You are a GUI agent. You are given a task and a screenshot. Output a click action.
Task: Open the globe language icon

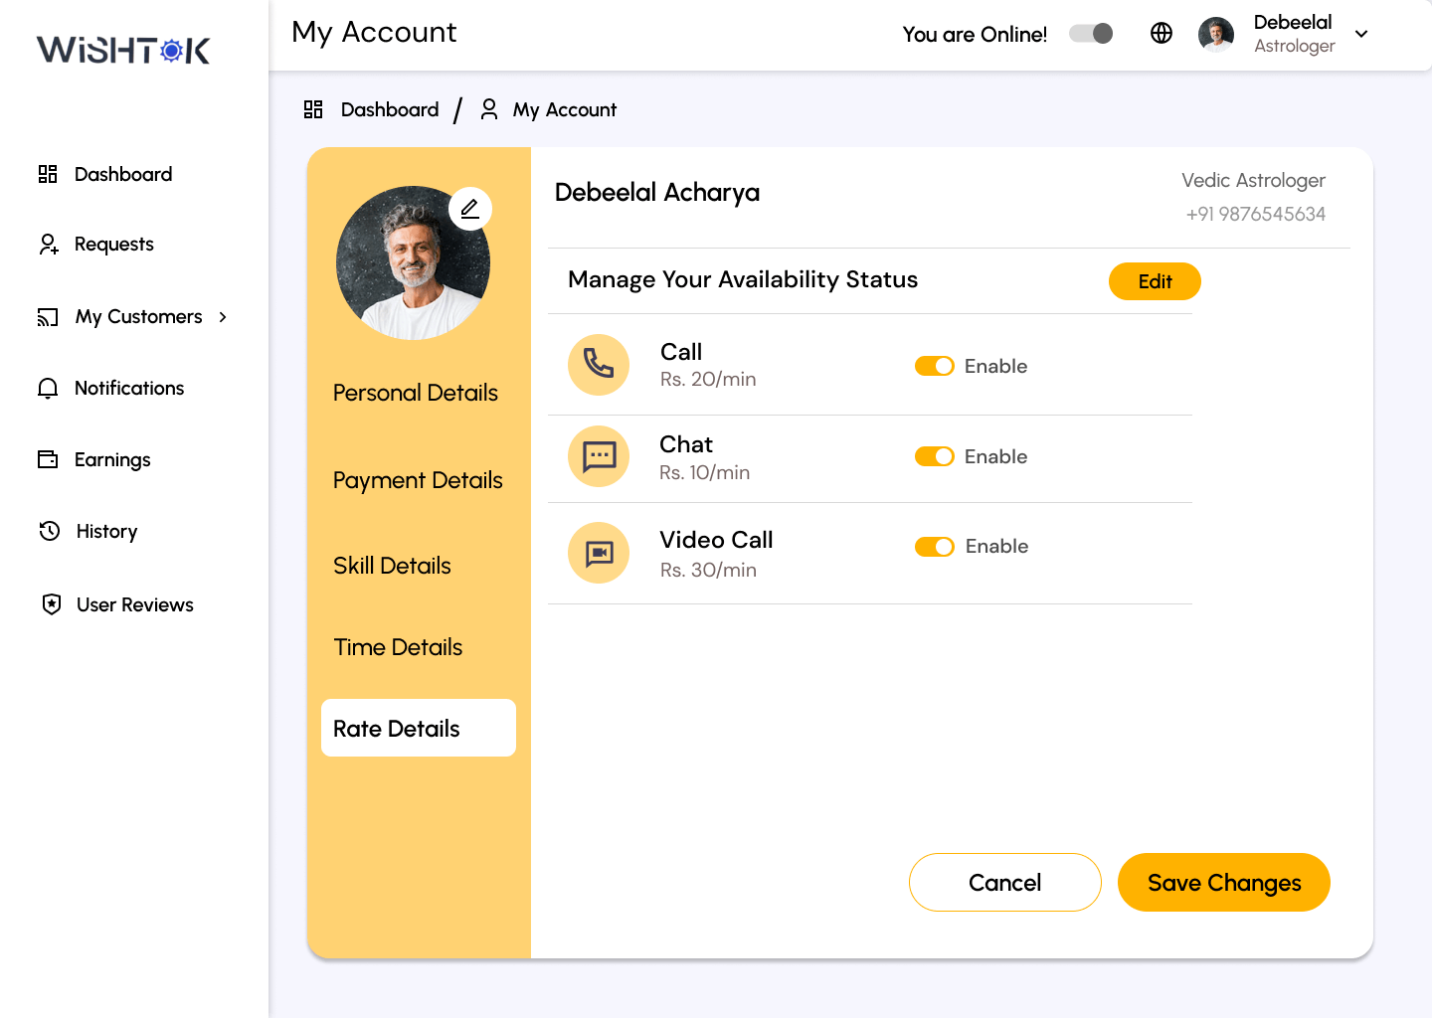click(1162, 33)
